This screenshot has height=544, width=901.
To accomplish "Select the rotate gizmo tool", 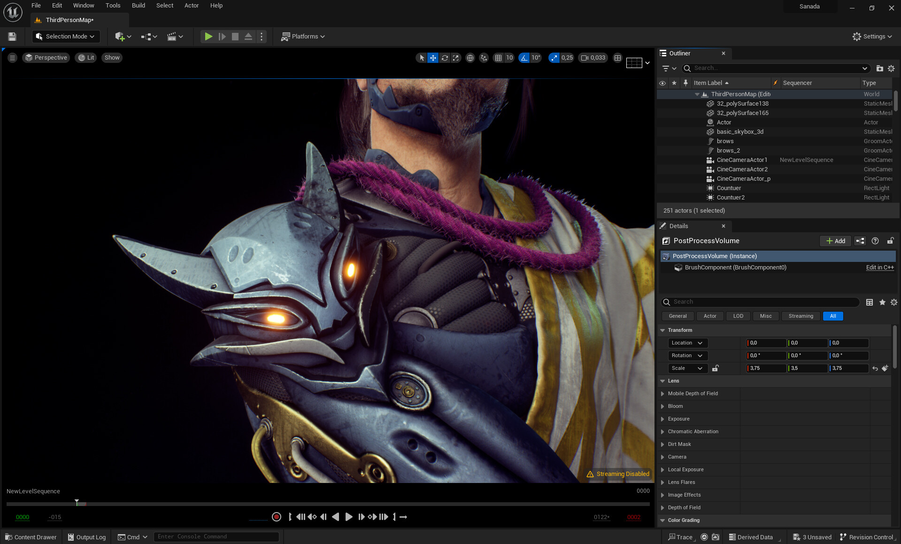I will [x=445, y=58].
